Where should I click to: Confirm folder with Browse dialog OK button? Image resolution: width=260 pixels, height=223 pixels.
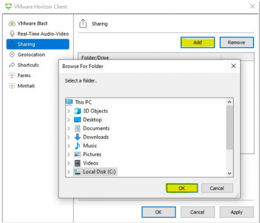coord(182,188)
